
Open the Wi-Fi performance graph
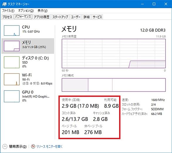[x=28, y=79]
